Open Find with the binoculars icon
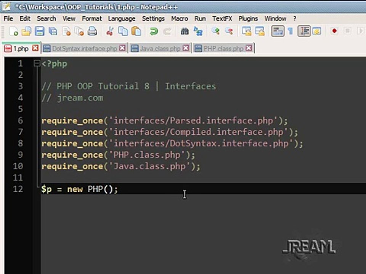This screenshot has width=366, height=274. click(x=185, y=31)
